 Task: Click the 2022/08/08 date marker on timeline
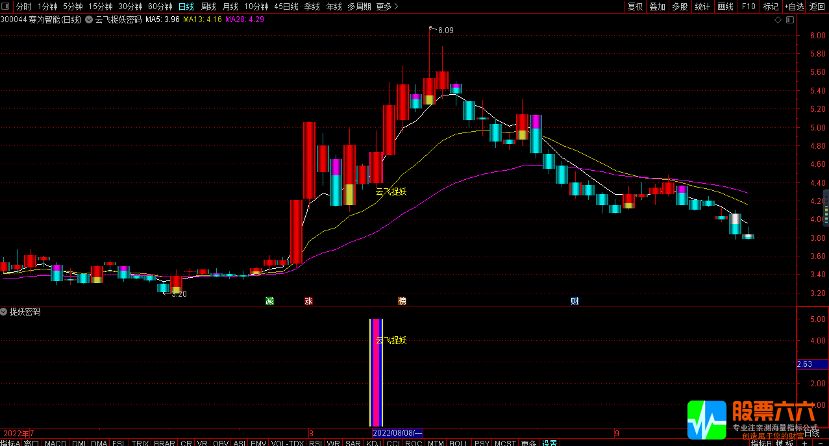(397, 433)
